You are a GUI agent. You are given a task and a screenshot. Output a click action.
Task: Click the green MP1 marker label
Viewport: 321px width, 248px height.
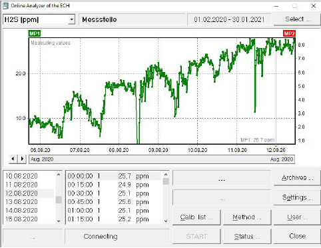35,33
